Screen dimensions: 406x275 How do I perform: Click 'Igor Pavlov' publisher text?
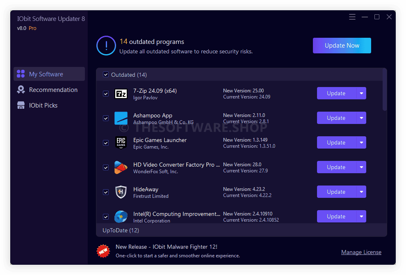tap(145, 97)
